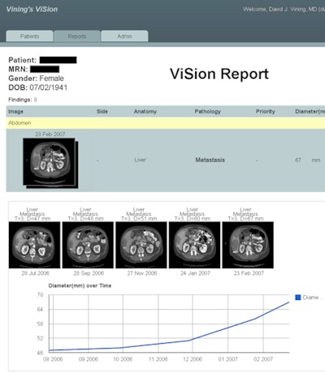The image size is (325, 373).
Task: Click the Gender: Female text
Action: 36,79
